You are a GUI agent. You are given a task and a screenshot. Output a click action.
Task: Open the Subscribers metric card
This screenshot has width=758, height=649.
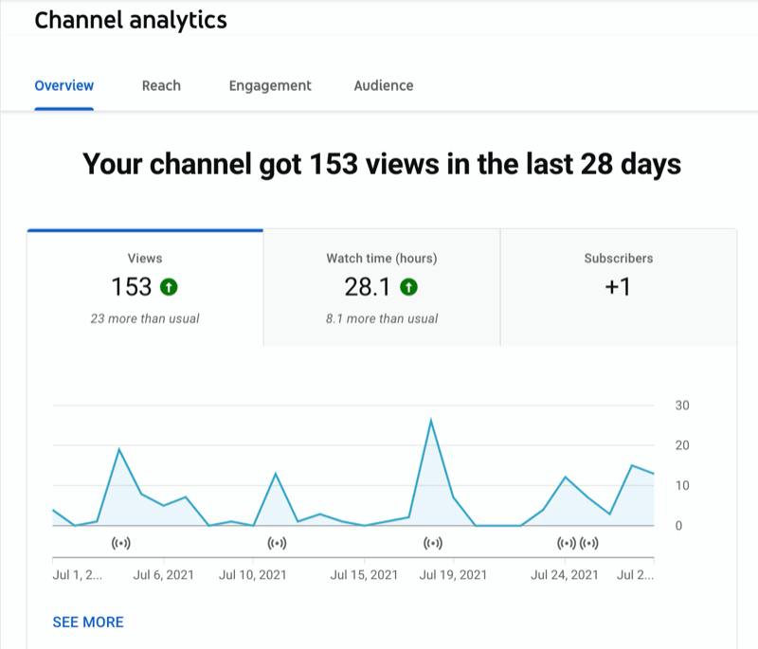click(x=618, y=288)
